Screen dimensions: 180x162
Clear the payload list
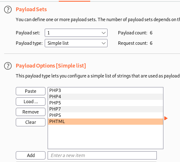pos(31,122)
